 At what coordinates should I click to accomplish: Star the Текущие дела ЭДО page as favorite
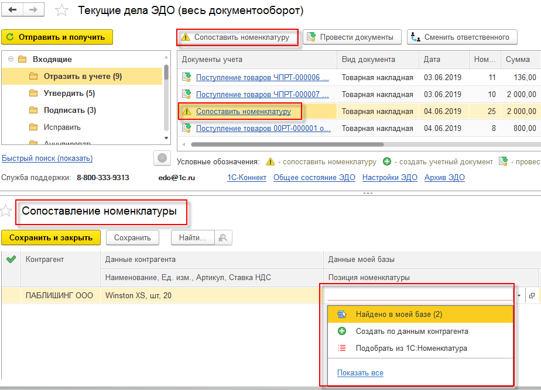click(x=60, y=11)
